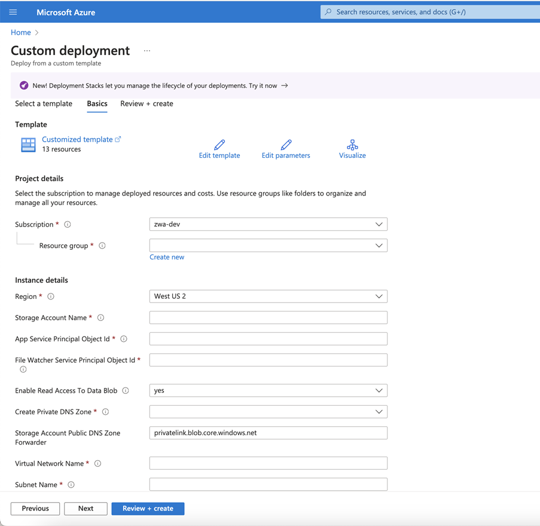Click the Edit parameters pencil icon

click(x=286, y=145)
